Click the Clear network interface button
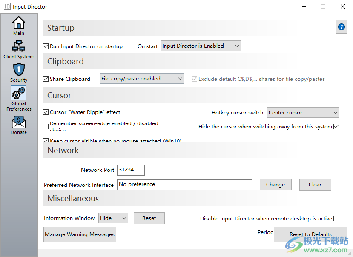This screenshot has height=257, width=353. click(315, 185)
